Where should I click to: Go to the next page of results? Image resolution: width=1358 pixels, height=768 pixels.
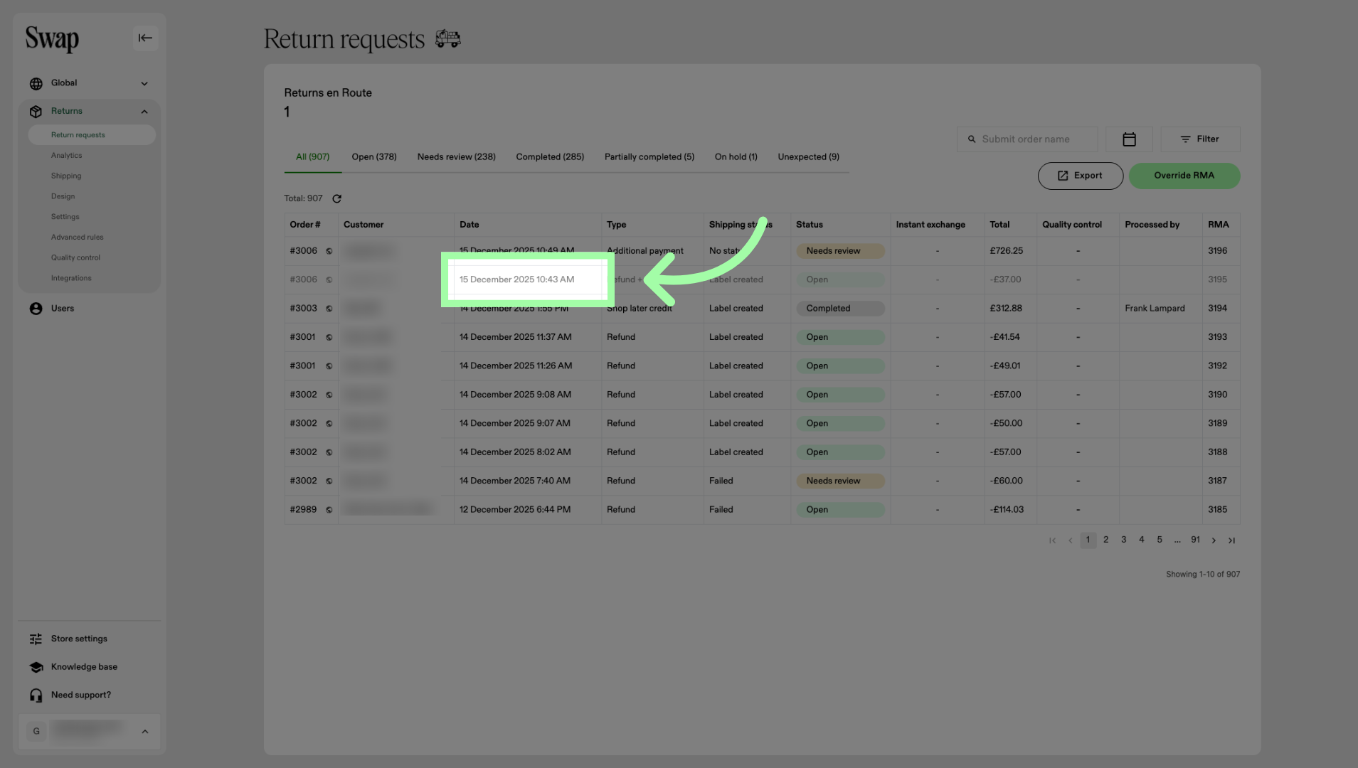tap(1214, 540)
